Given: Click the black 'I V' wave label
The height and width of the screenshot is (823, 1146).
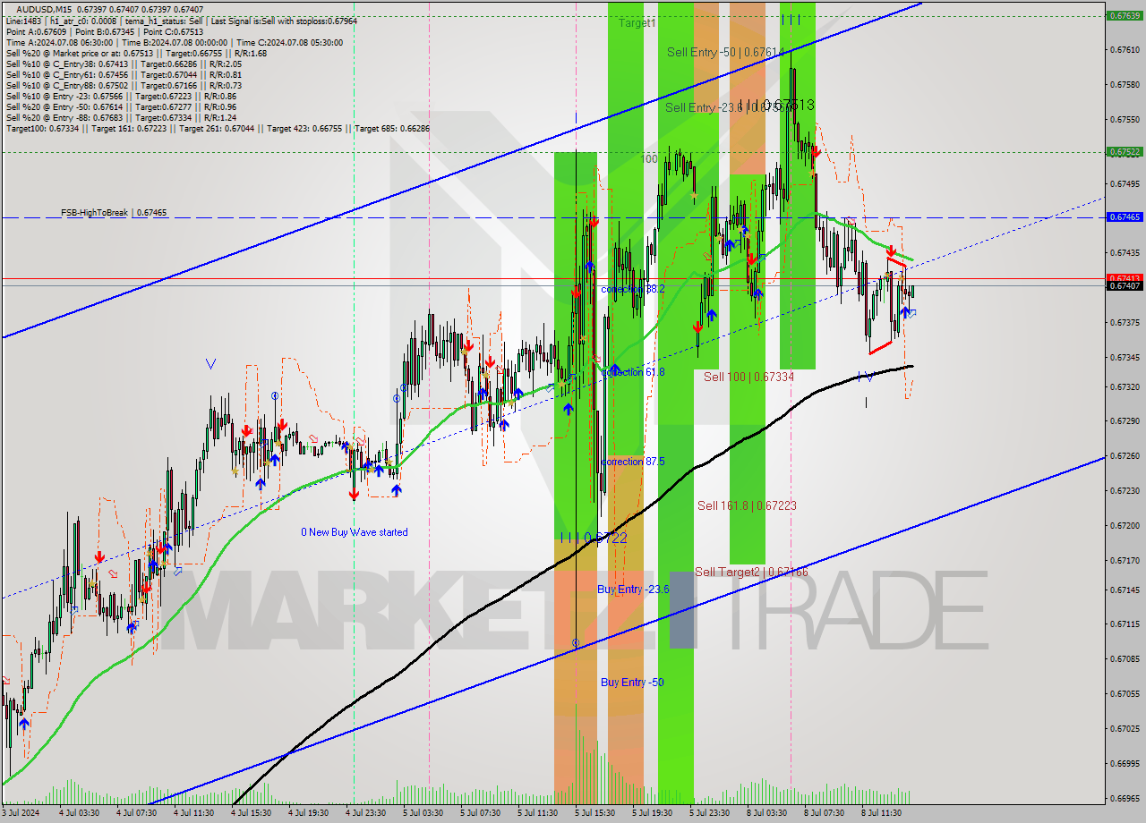Looking at the screenshot, I should point(866,378).
